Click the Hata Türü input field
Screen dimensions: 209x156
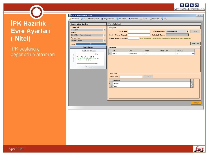131,77
